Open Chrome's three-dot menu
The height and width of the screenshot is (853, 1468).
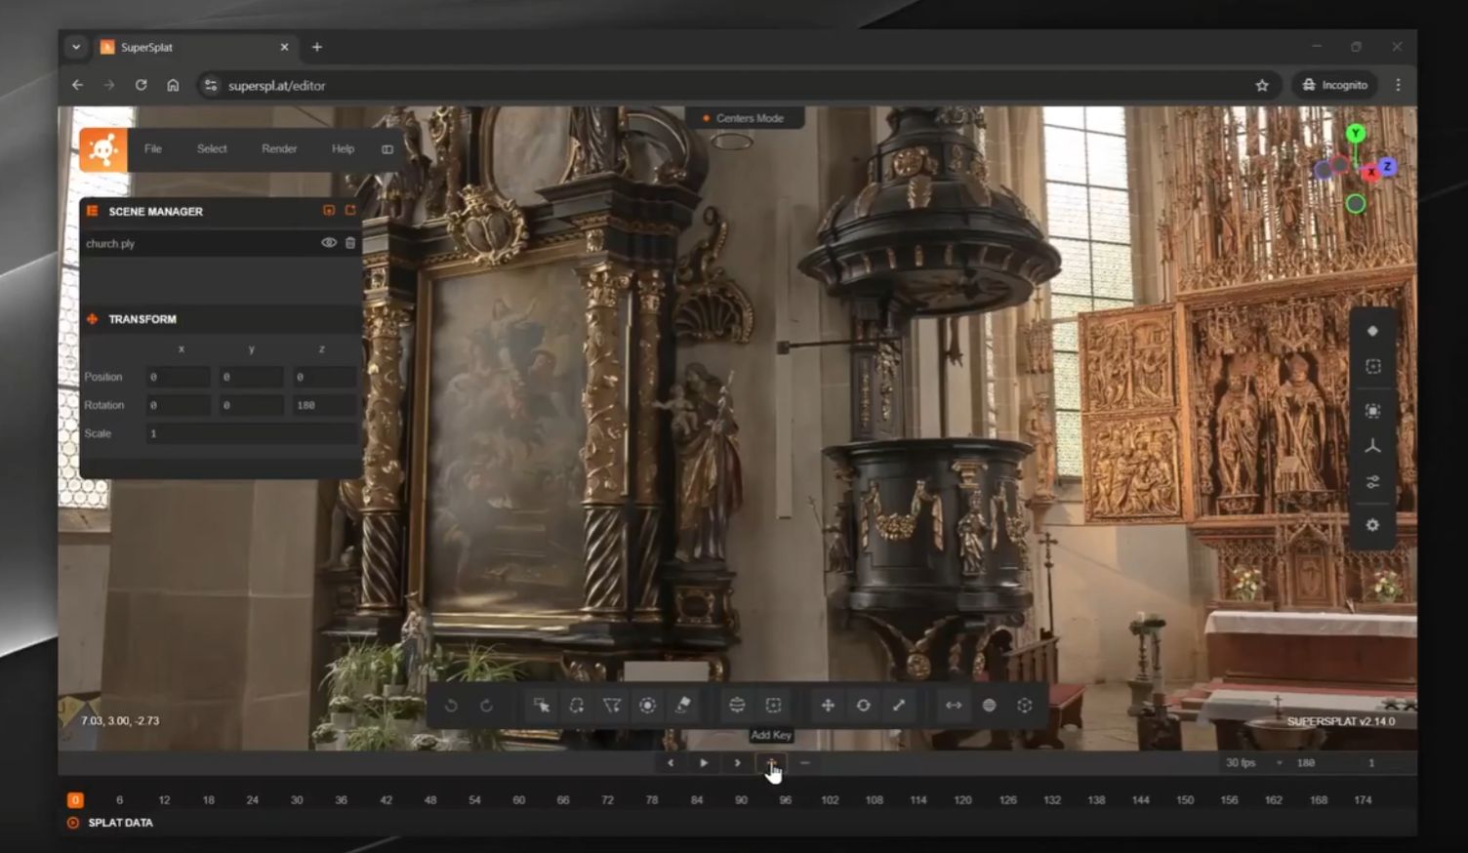point(1398,85)
